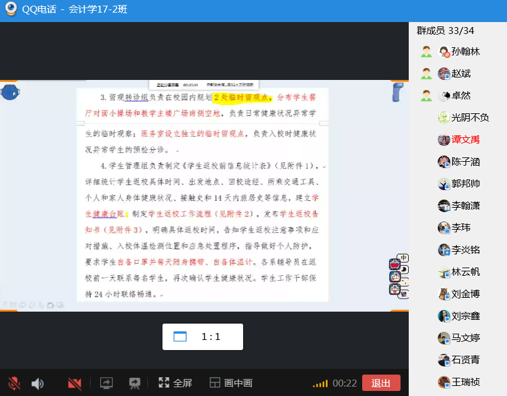Screen dimensions: 507x396
Task: Open the presentation demo icon
Action: coord(134,383)
